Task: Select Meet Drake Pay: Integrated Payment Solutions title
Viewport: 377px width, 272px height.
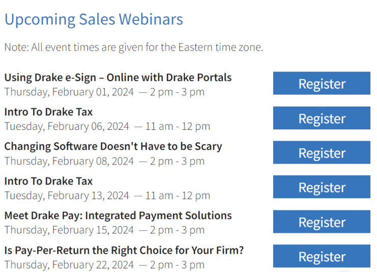Action: point(118,215)
